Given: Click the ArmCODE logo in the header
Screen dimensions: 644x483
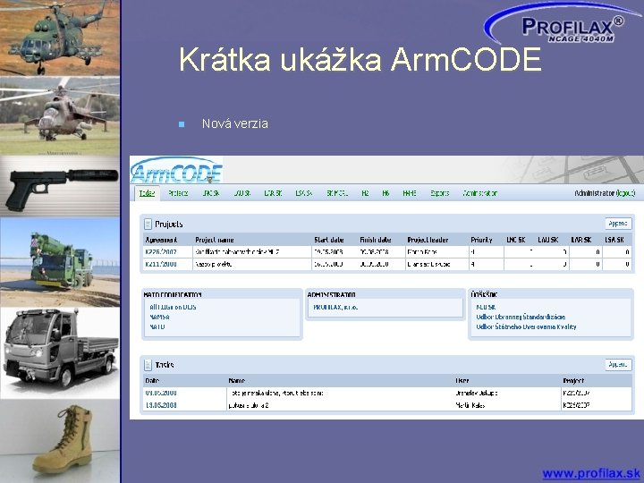Looking at the screenshot, I should pos(176,171).
